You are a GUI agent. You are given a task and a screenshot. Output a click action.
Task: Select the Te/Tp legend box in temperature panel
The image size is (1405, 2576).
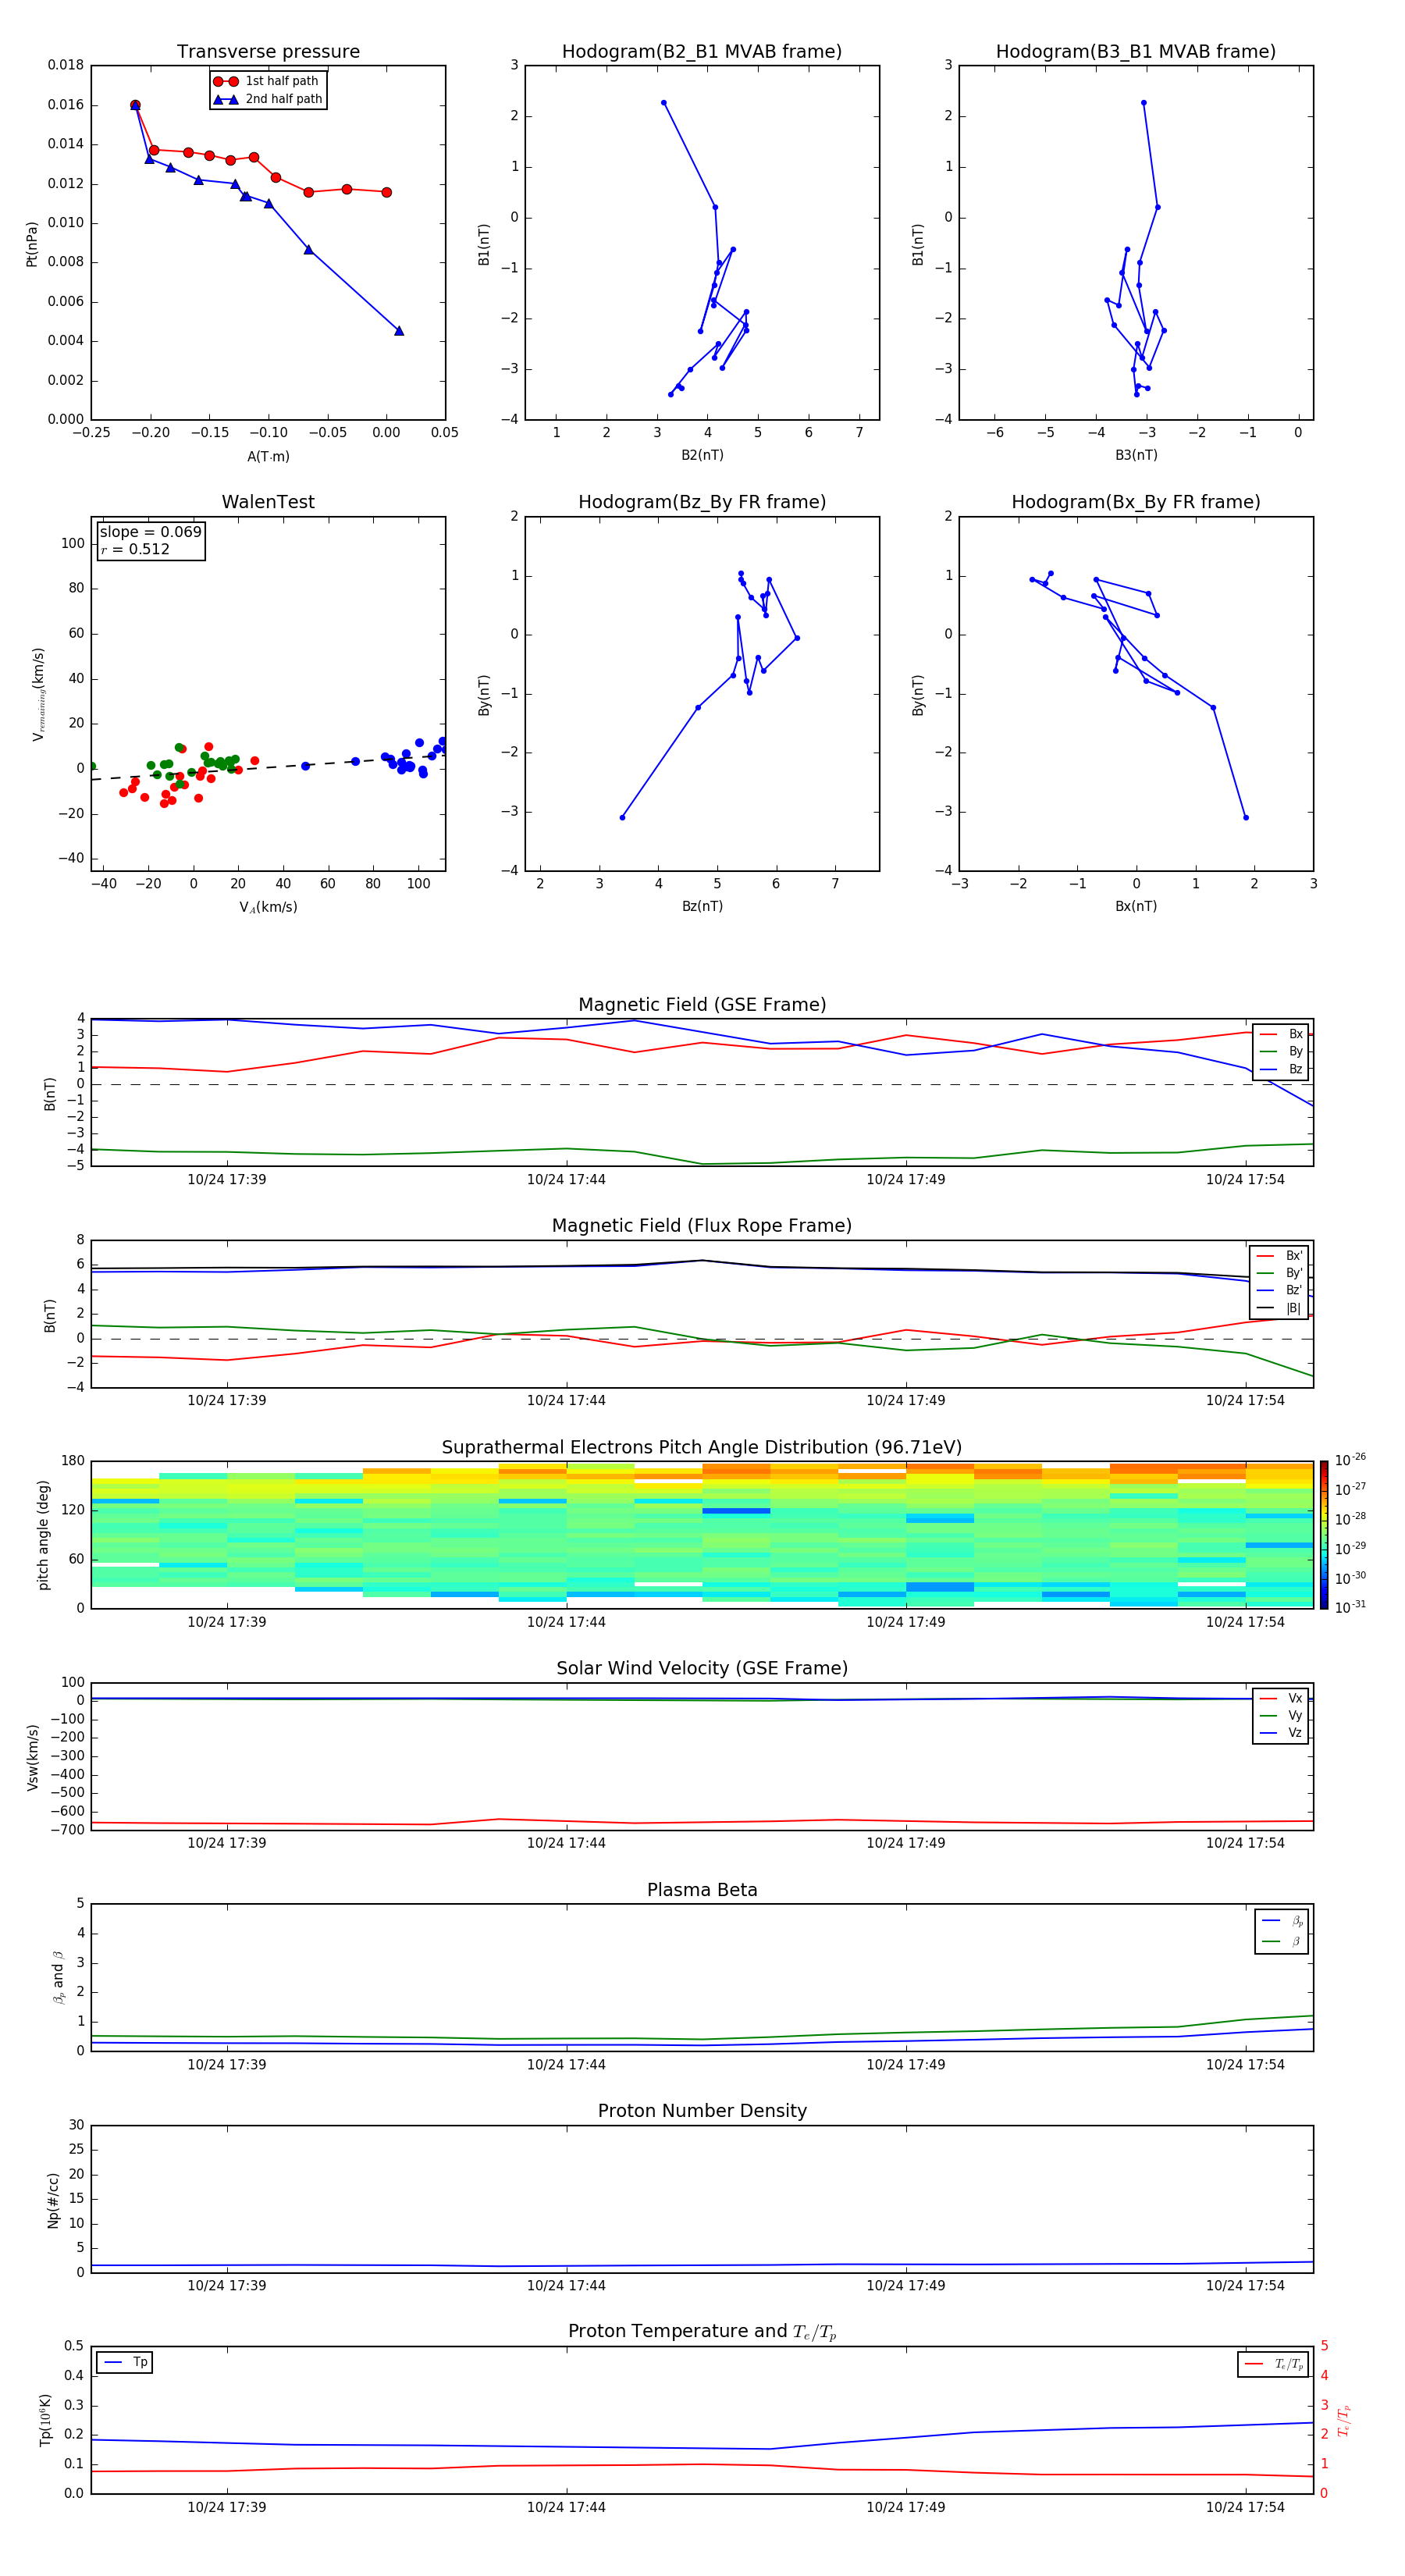(1273, 2364)
